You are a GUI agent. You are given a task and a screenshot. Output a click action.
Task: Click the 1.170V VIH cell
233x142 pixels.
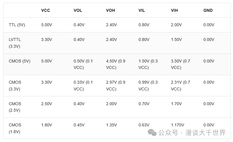pyautogui.click(x=178, y=125)
